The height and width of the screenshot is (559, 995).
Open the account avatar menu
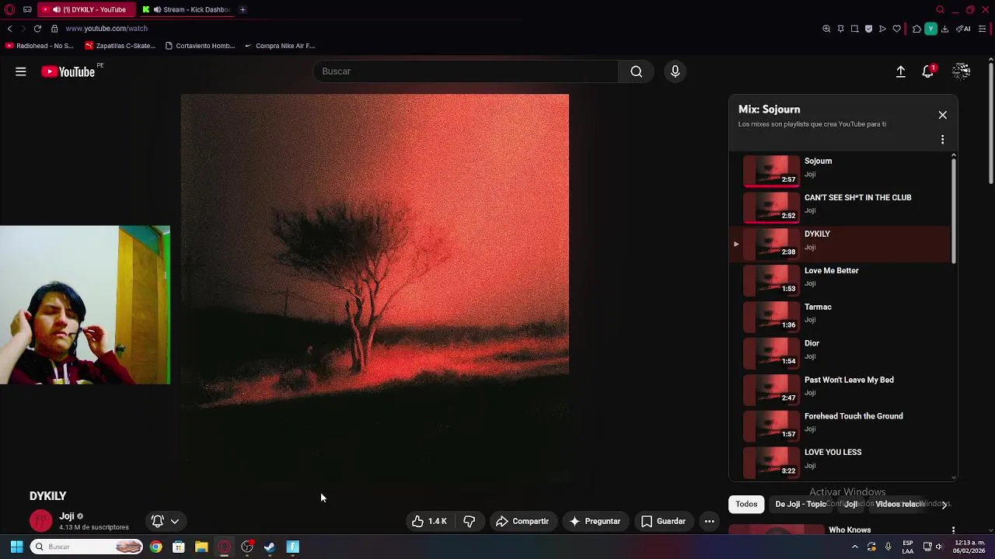(x=962, y=71)
